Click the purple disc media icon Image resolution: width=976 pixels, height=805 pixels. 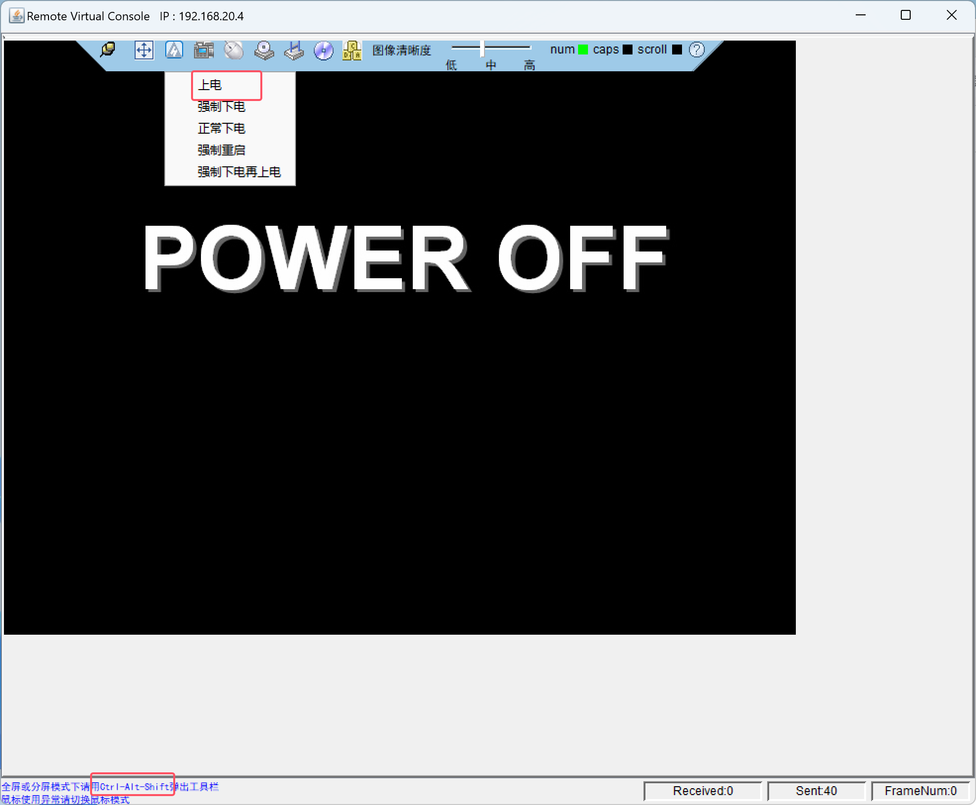pyautogui.click(x=324, y=50)
